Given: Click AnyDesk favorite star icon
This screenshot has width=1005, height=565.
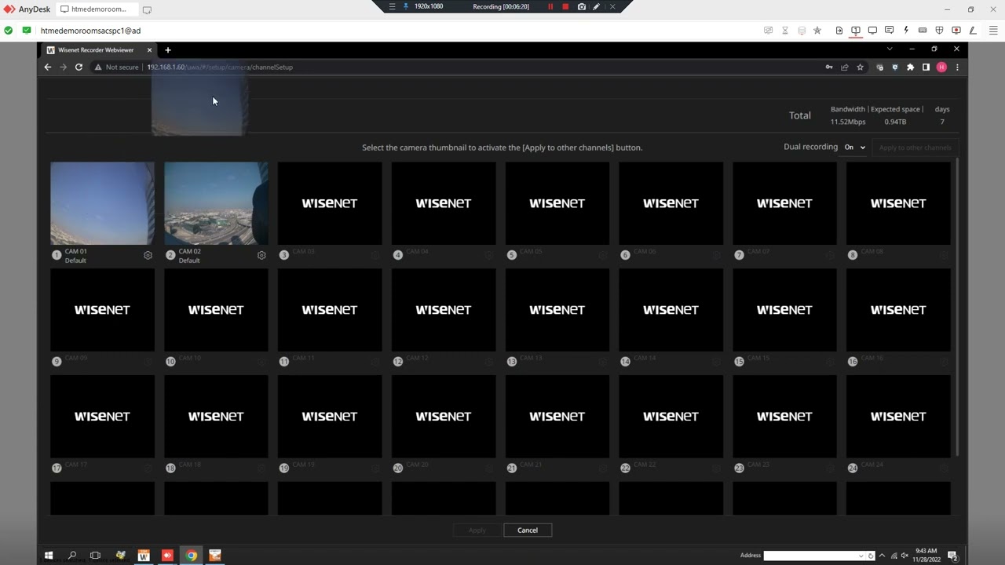Looking at the screenshot, I should 817,31.
